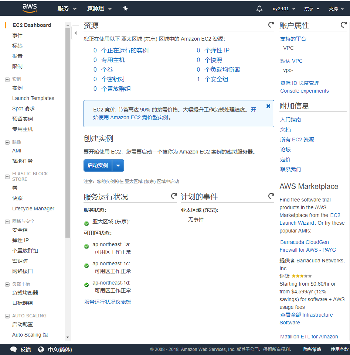Viewport: 350px width, 355px height.
Task: Open the 个置放群组 resource link
Action: coord(116,89)
